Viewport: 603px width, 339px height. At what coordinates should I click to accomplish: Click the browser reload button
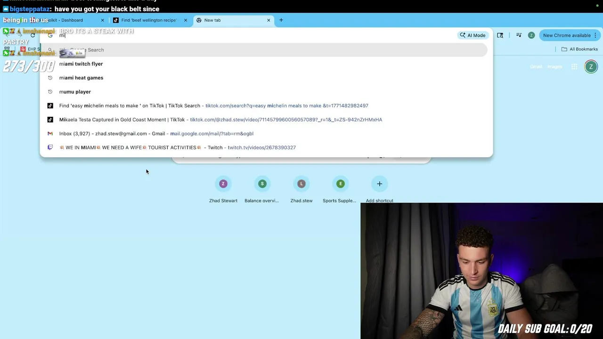33,35
